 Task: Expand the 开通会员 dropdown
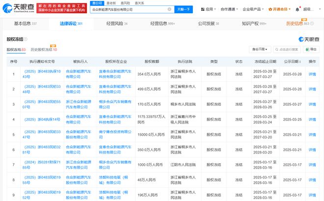(x=280, y=9)
